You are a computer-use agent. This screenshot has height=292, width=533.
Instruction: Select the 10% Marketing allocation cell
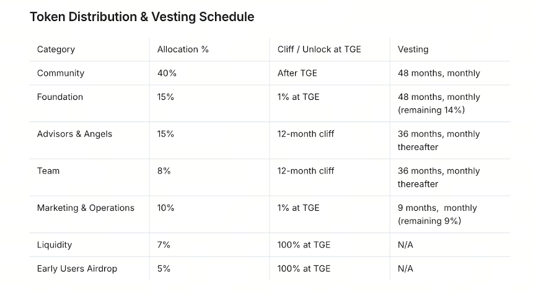165,208
